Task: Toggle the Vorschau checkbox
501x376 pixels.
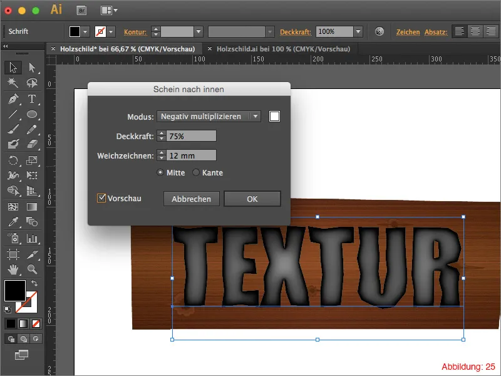Action: 101,198
